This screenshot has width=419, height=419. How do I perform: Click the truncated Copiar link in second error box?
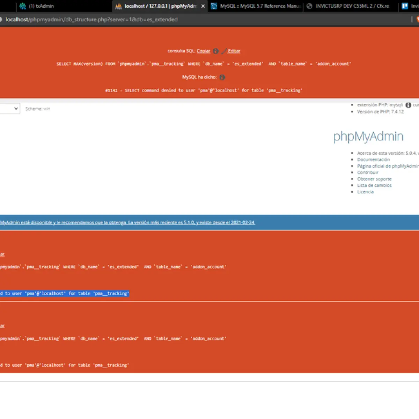click(x=2, y=254)
